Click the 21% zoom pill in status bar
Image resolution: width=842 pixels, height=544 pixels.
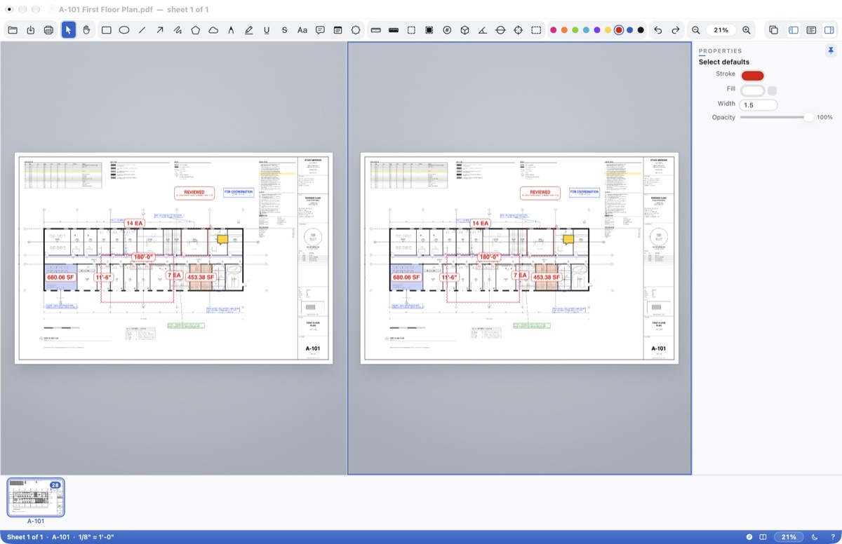[789, 537]
